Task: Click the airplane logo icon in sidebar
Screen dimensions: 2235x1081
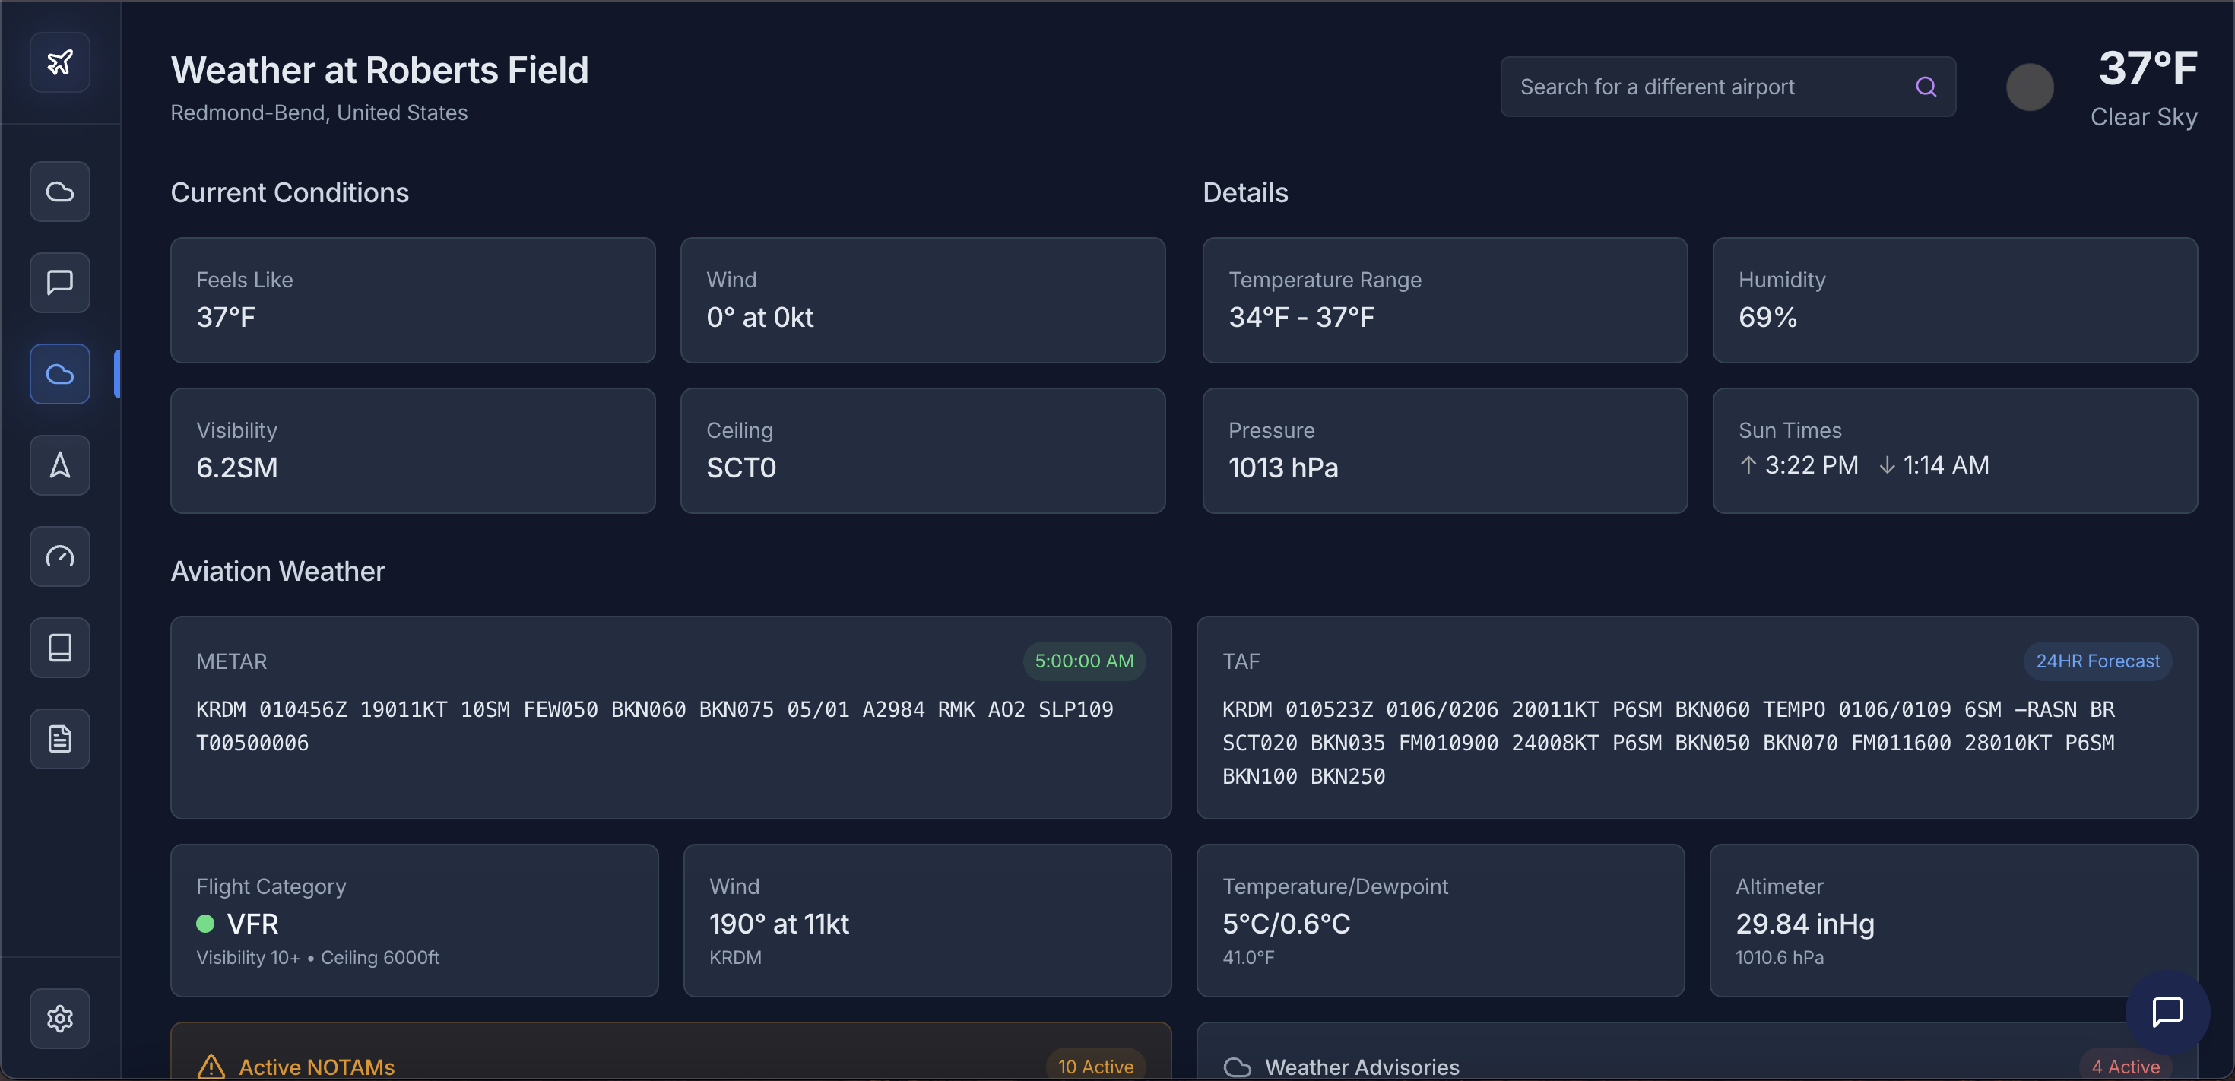Action: pos(60,62)
